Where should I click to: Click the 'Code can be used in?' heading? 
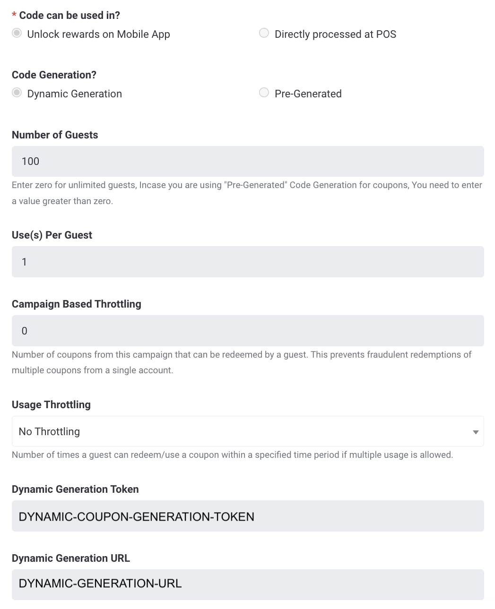pyautogui.click(x=69, y=15)
